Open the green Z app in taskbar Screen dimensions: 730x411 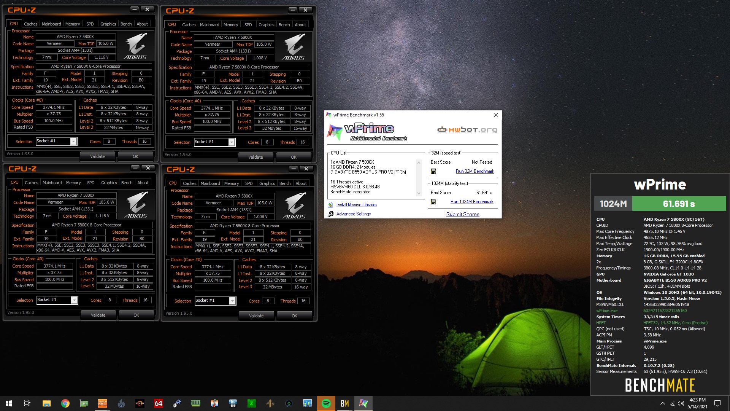pos(251,403)
